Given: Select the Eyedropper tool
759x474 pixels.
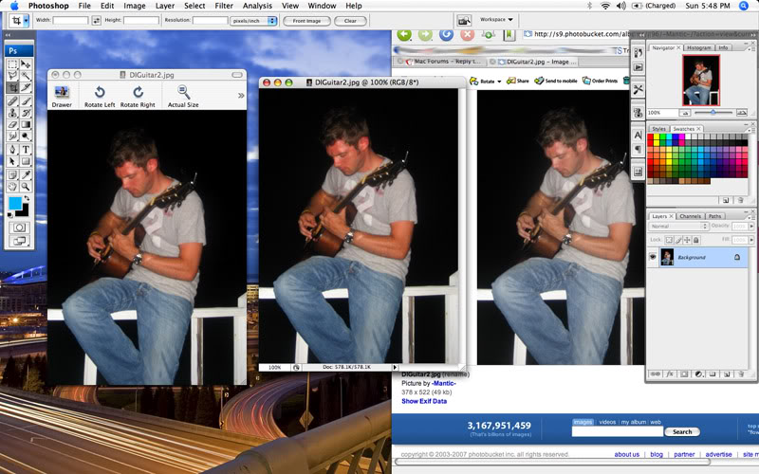Looking at the screenshot, I should tap(26, 174).
